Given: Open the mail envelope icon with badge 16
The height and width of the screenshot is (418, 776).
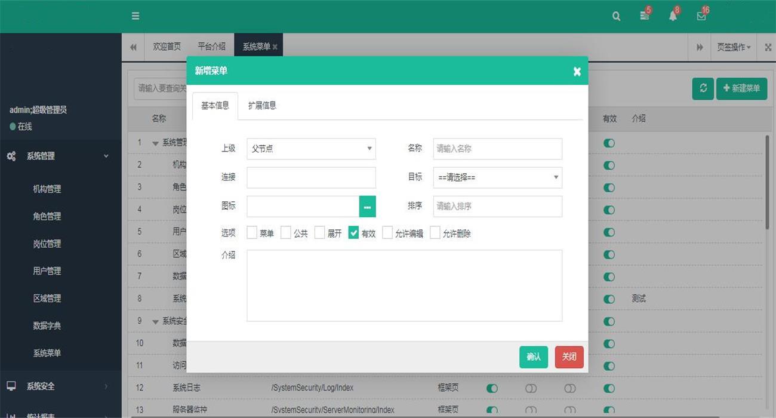Looking at the screenshot, I should tap(701, 16).
